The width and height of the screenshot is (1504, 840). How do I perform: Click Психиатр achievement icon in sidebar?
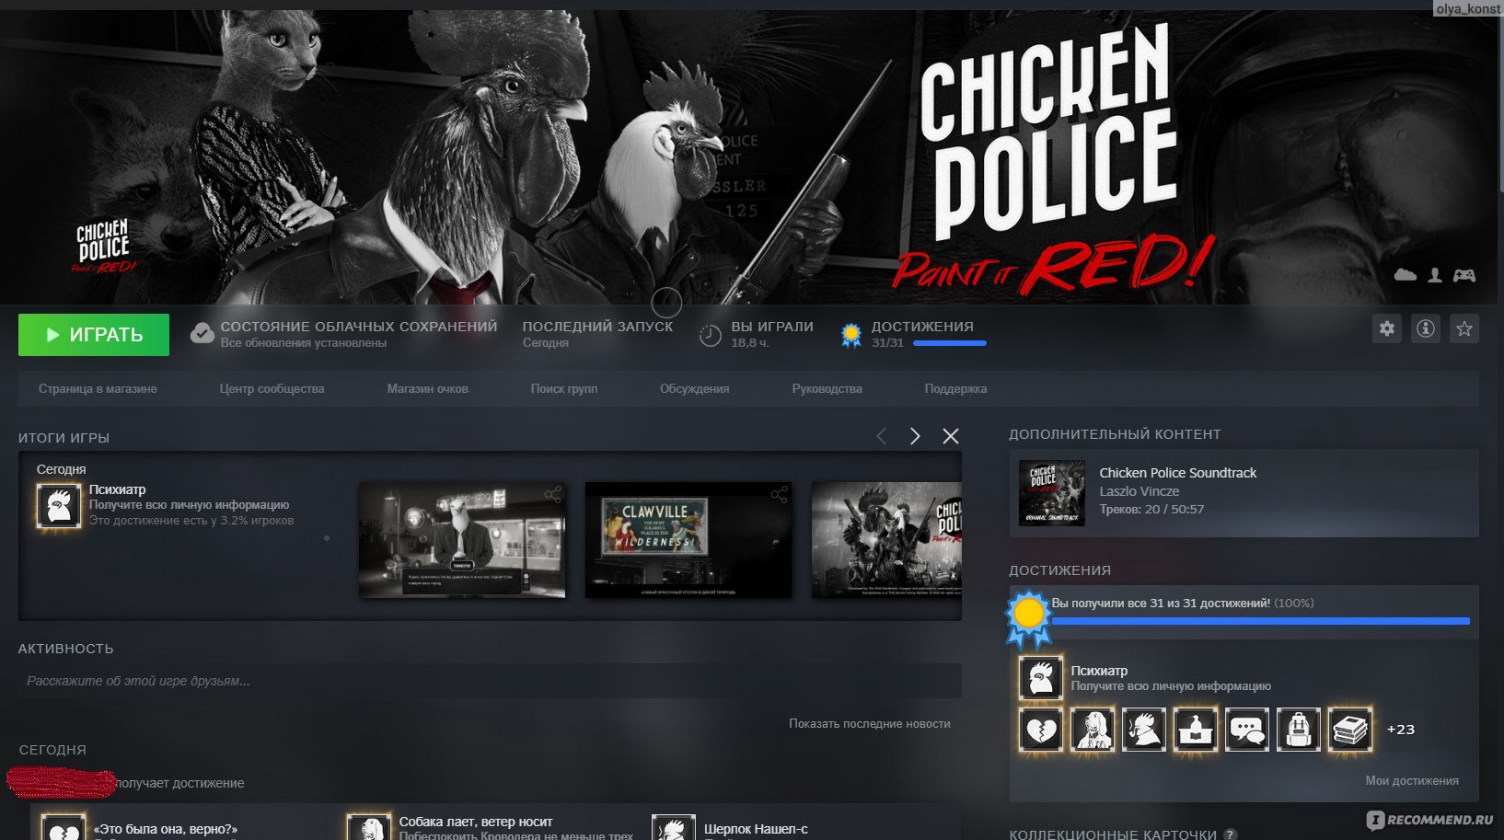coord(1041,678)
